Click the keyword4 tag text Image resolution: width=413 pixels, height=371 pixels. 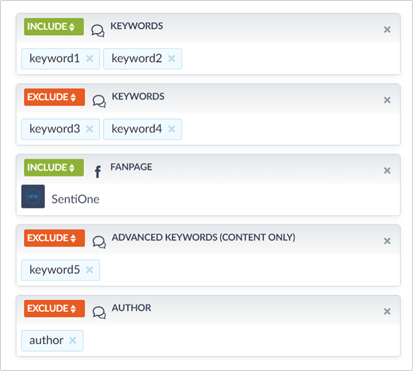137,129
